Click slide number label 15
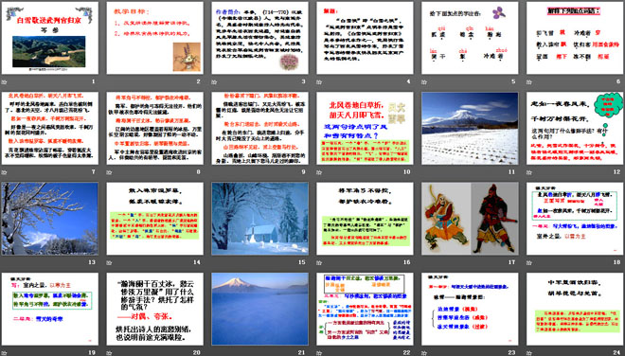Screen dimensions: 625x356 point(302,262)
